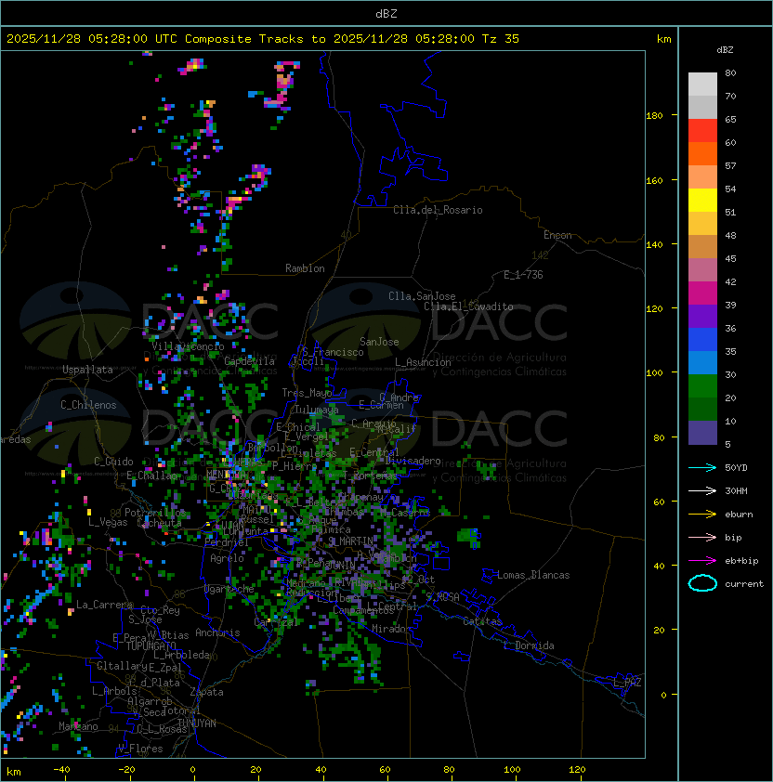The height and width of the screenshot is (782, 773).
Task: Click the 'V_Flores' map label
Action: pos(140,749)
